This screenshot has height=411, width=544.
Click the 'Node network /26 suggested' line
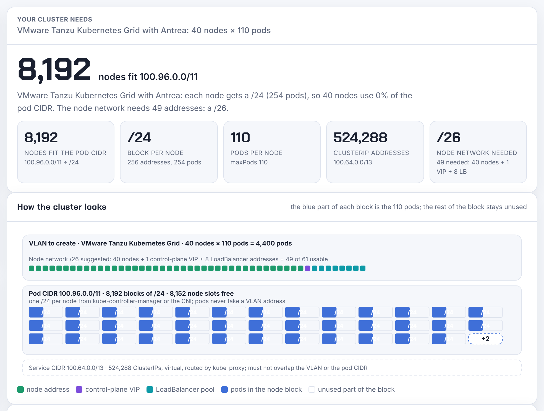coord(178,259)
